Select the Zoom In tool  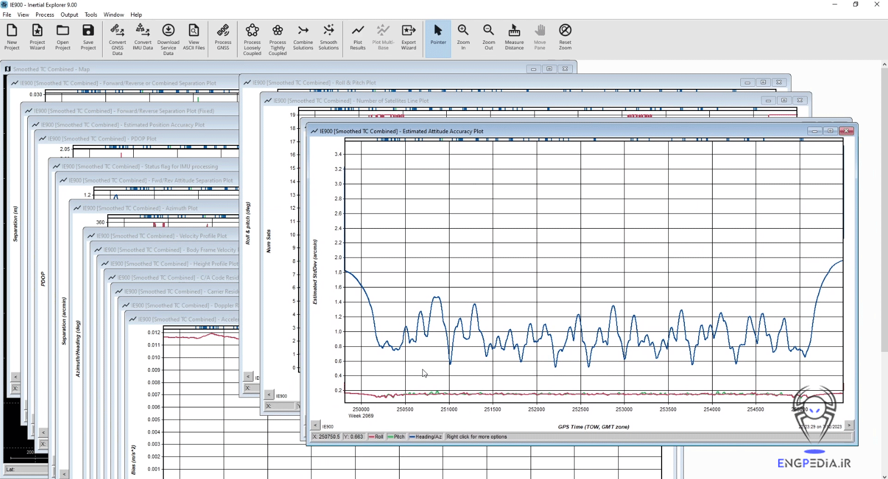[x=463, y=37]
